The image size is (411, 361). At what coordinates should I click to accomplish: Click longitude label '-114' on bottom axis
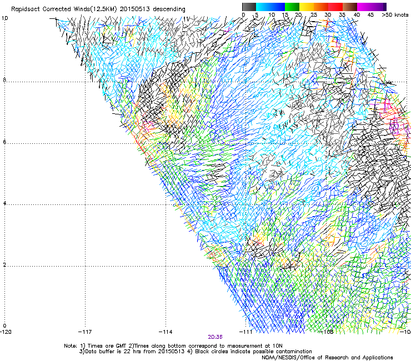(x=166, y=332)
